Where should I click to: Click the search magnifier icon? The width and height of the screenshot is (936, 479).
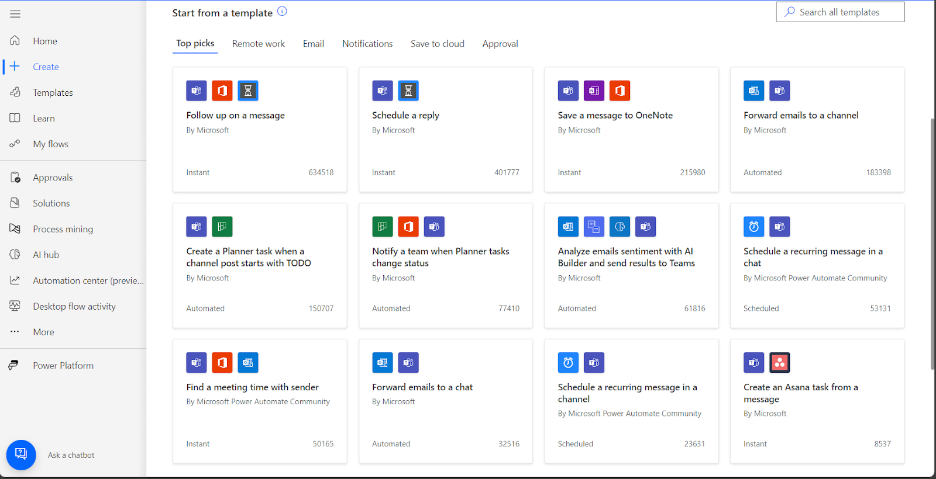click(x=790, y=12)
